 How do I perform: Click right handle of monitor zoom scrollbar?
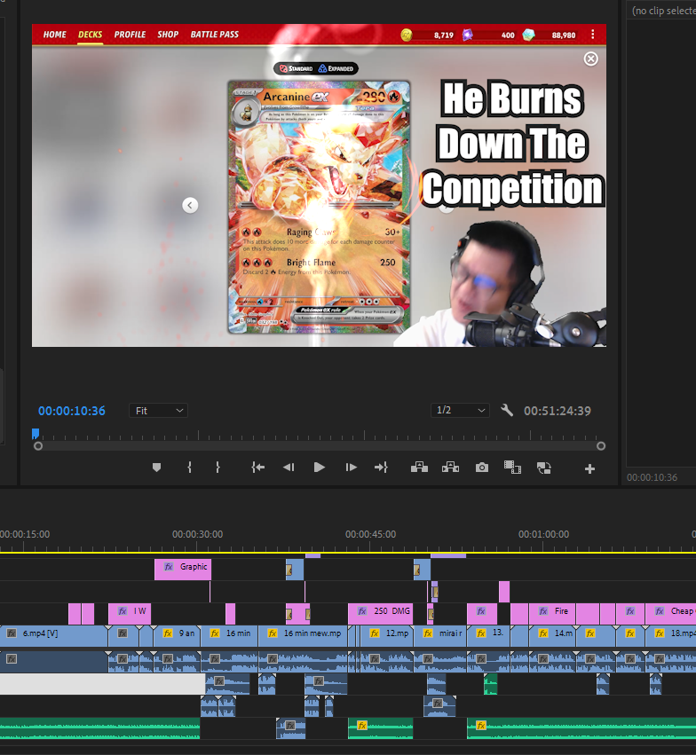pos(601,446)
